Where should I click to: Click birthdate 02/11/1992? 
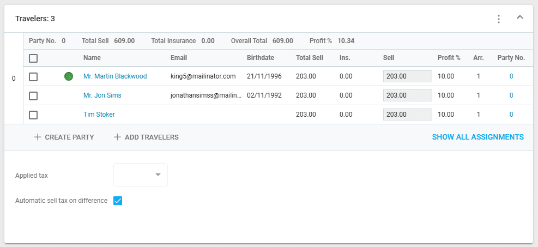264,95
